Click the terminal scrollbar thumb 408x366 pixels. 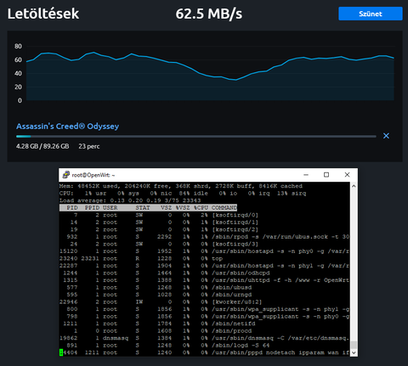354,346
